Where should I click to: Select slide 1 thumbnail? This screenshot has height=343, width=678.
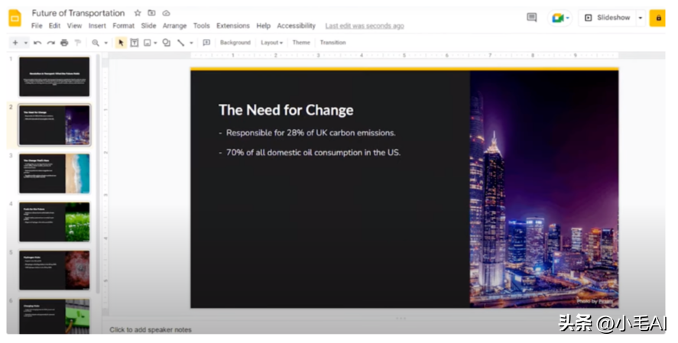pos(54,77)
